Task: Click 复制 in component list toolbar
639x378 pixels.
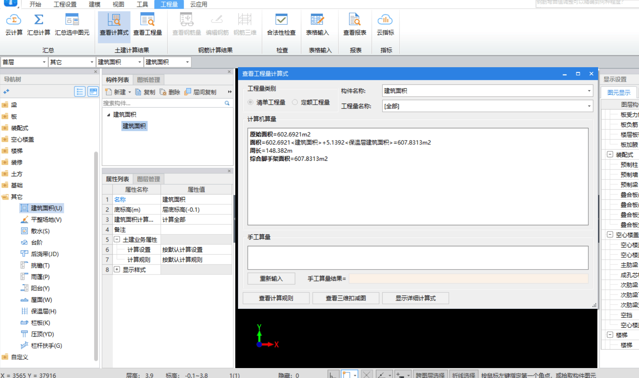Action: (x=145, y=92)
